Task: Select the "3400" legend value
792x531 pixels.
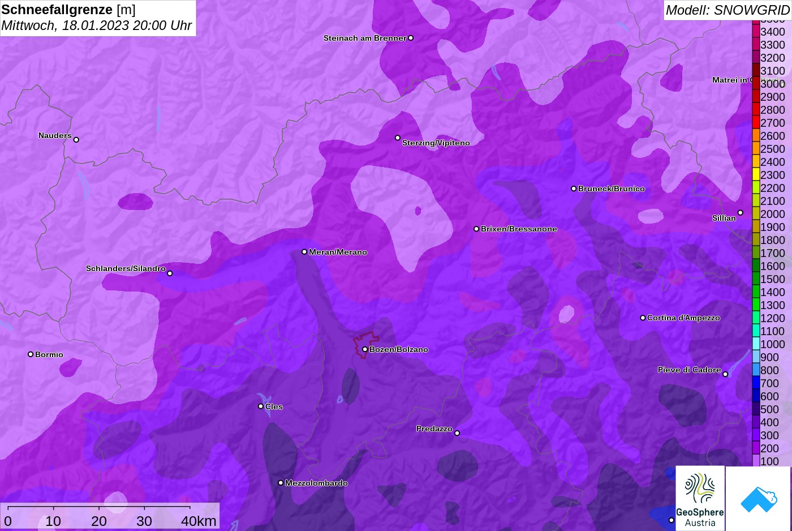Action: [x=773, y=32]
